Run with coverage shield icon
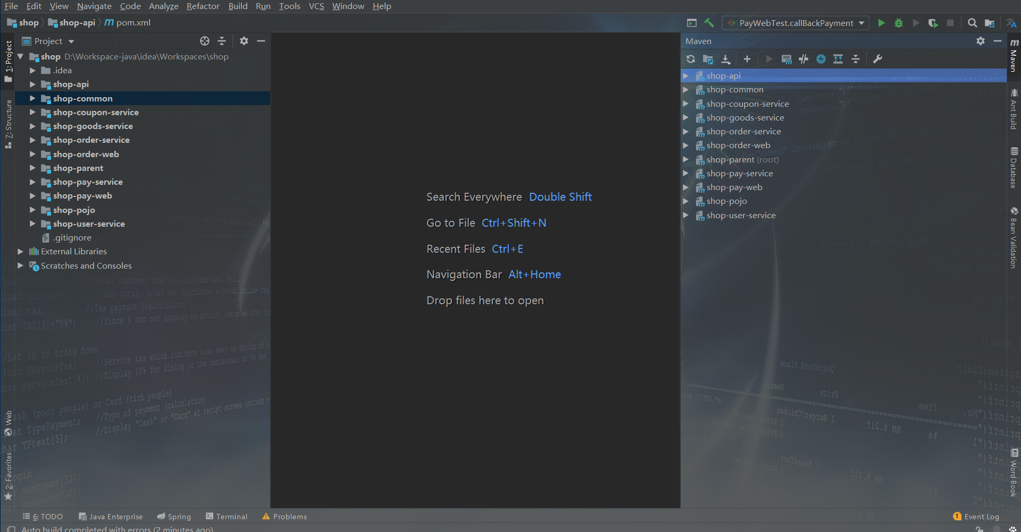 [933, 23]
